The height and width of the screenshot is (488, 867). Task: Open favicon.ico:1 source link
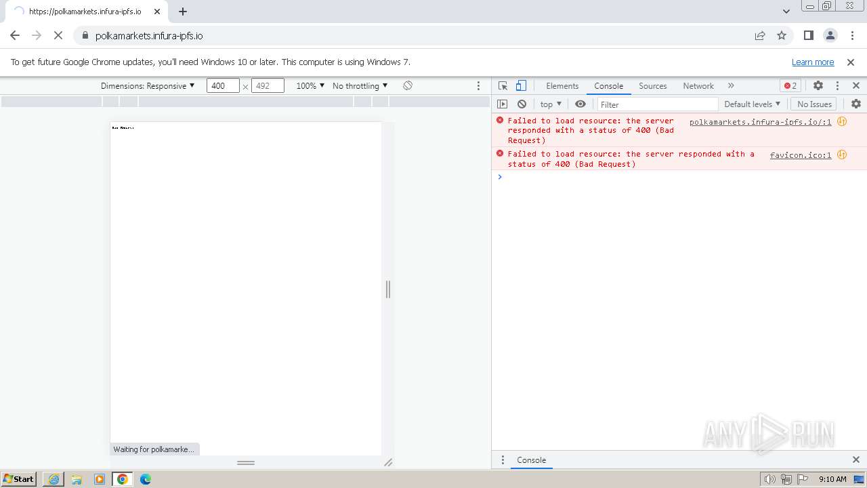pyautogui.click(x=800, y=155)
